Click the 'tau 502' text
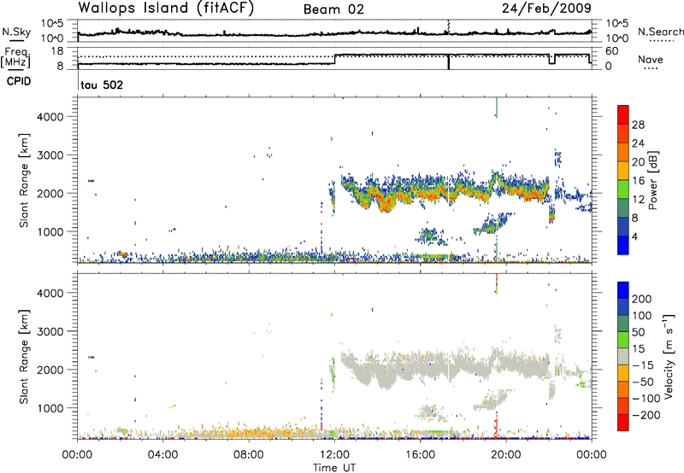The width and height of the screenshot is (684, 473). pyautogui.click(x=102, y=85)
